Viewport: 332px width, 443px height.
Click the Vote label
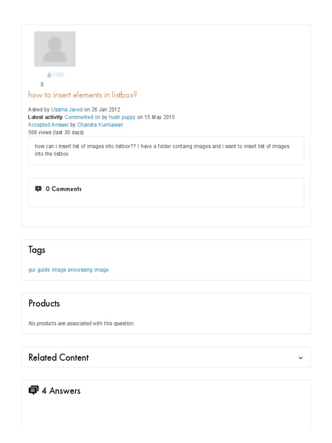[58, 74]
